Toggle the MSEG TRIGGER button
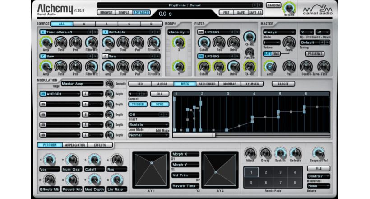The image size is (370, 199). pos(138,104)
